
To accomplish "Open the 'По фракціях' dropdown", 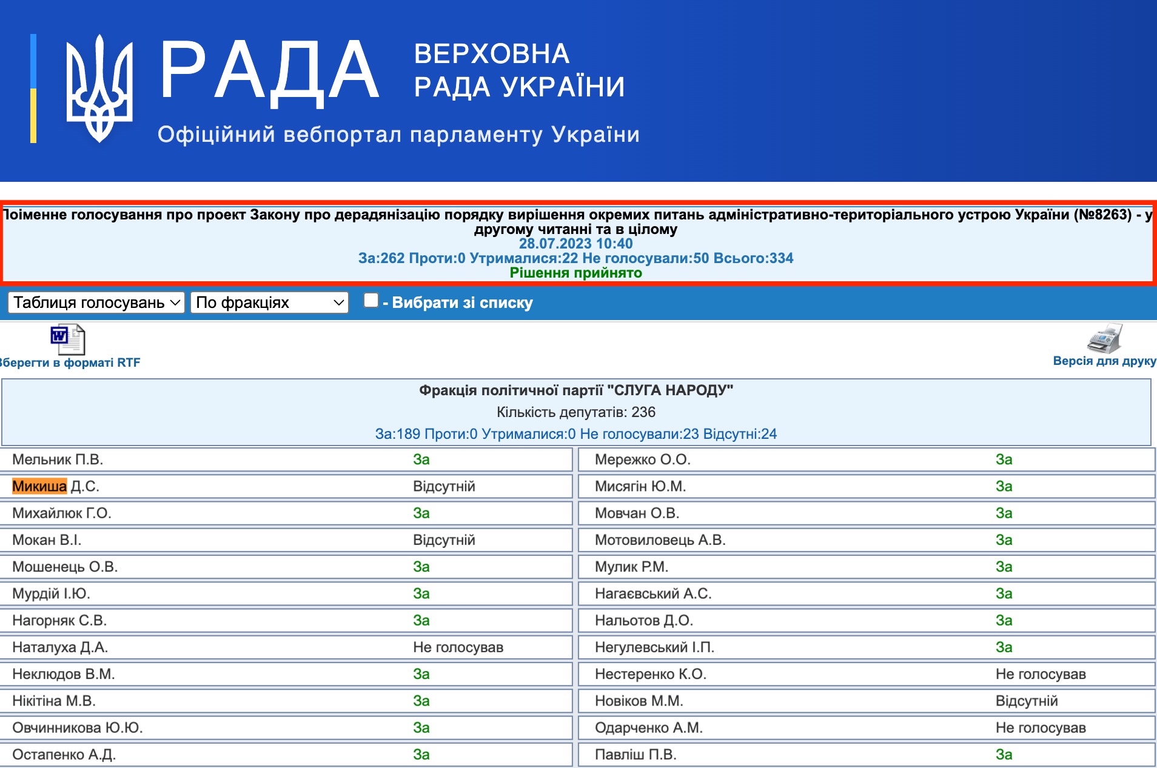I will (269, 302).
